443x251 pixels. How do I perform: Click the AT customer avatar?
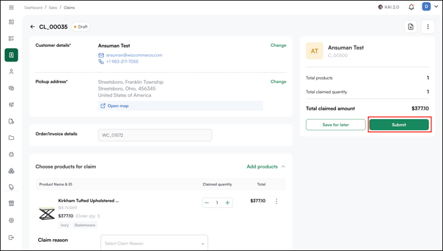(315, 51)
